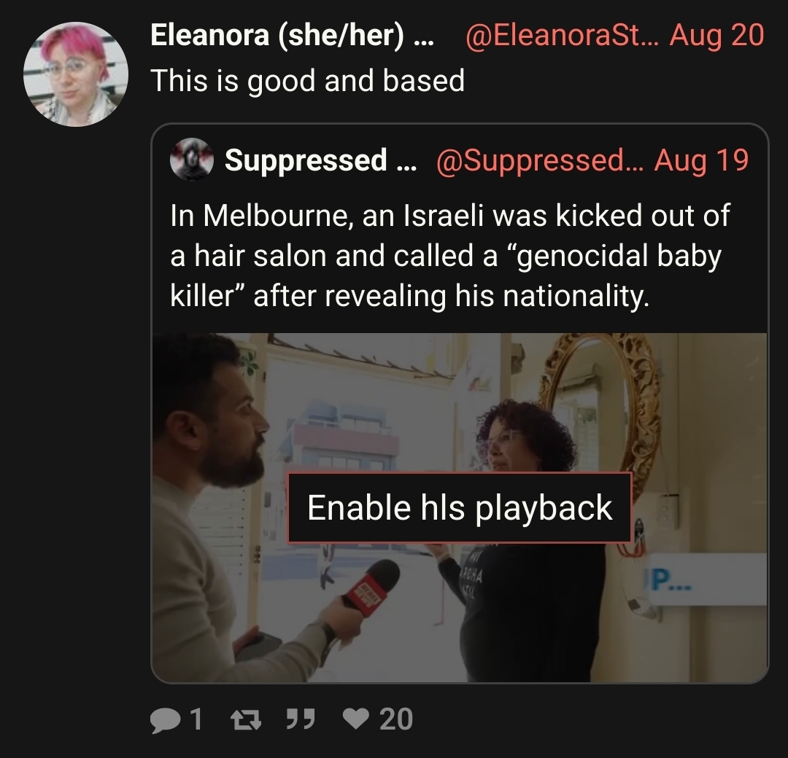Click the video thumbnail of the interview
The height and width of the screenshot is (758, 788).
click(460, 507)
